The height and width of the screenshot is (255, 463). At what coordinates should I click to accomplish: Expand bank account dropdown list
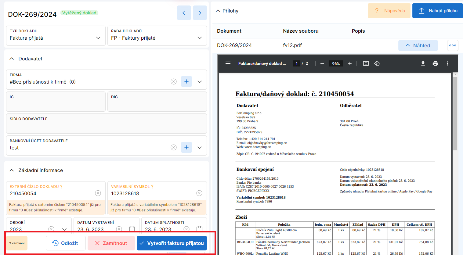tap(200, 148)
